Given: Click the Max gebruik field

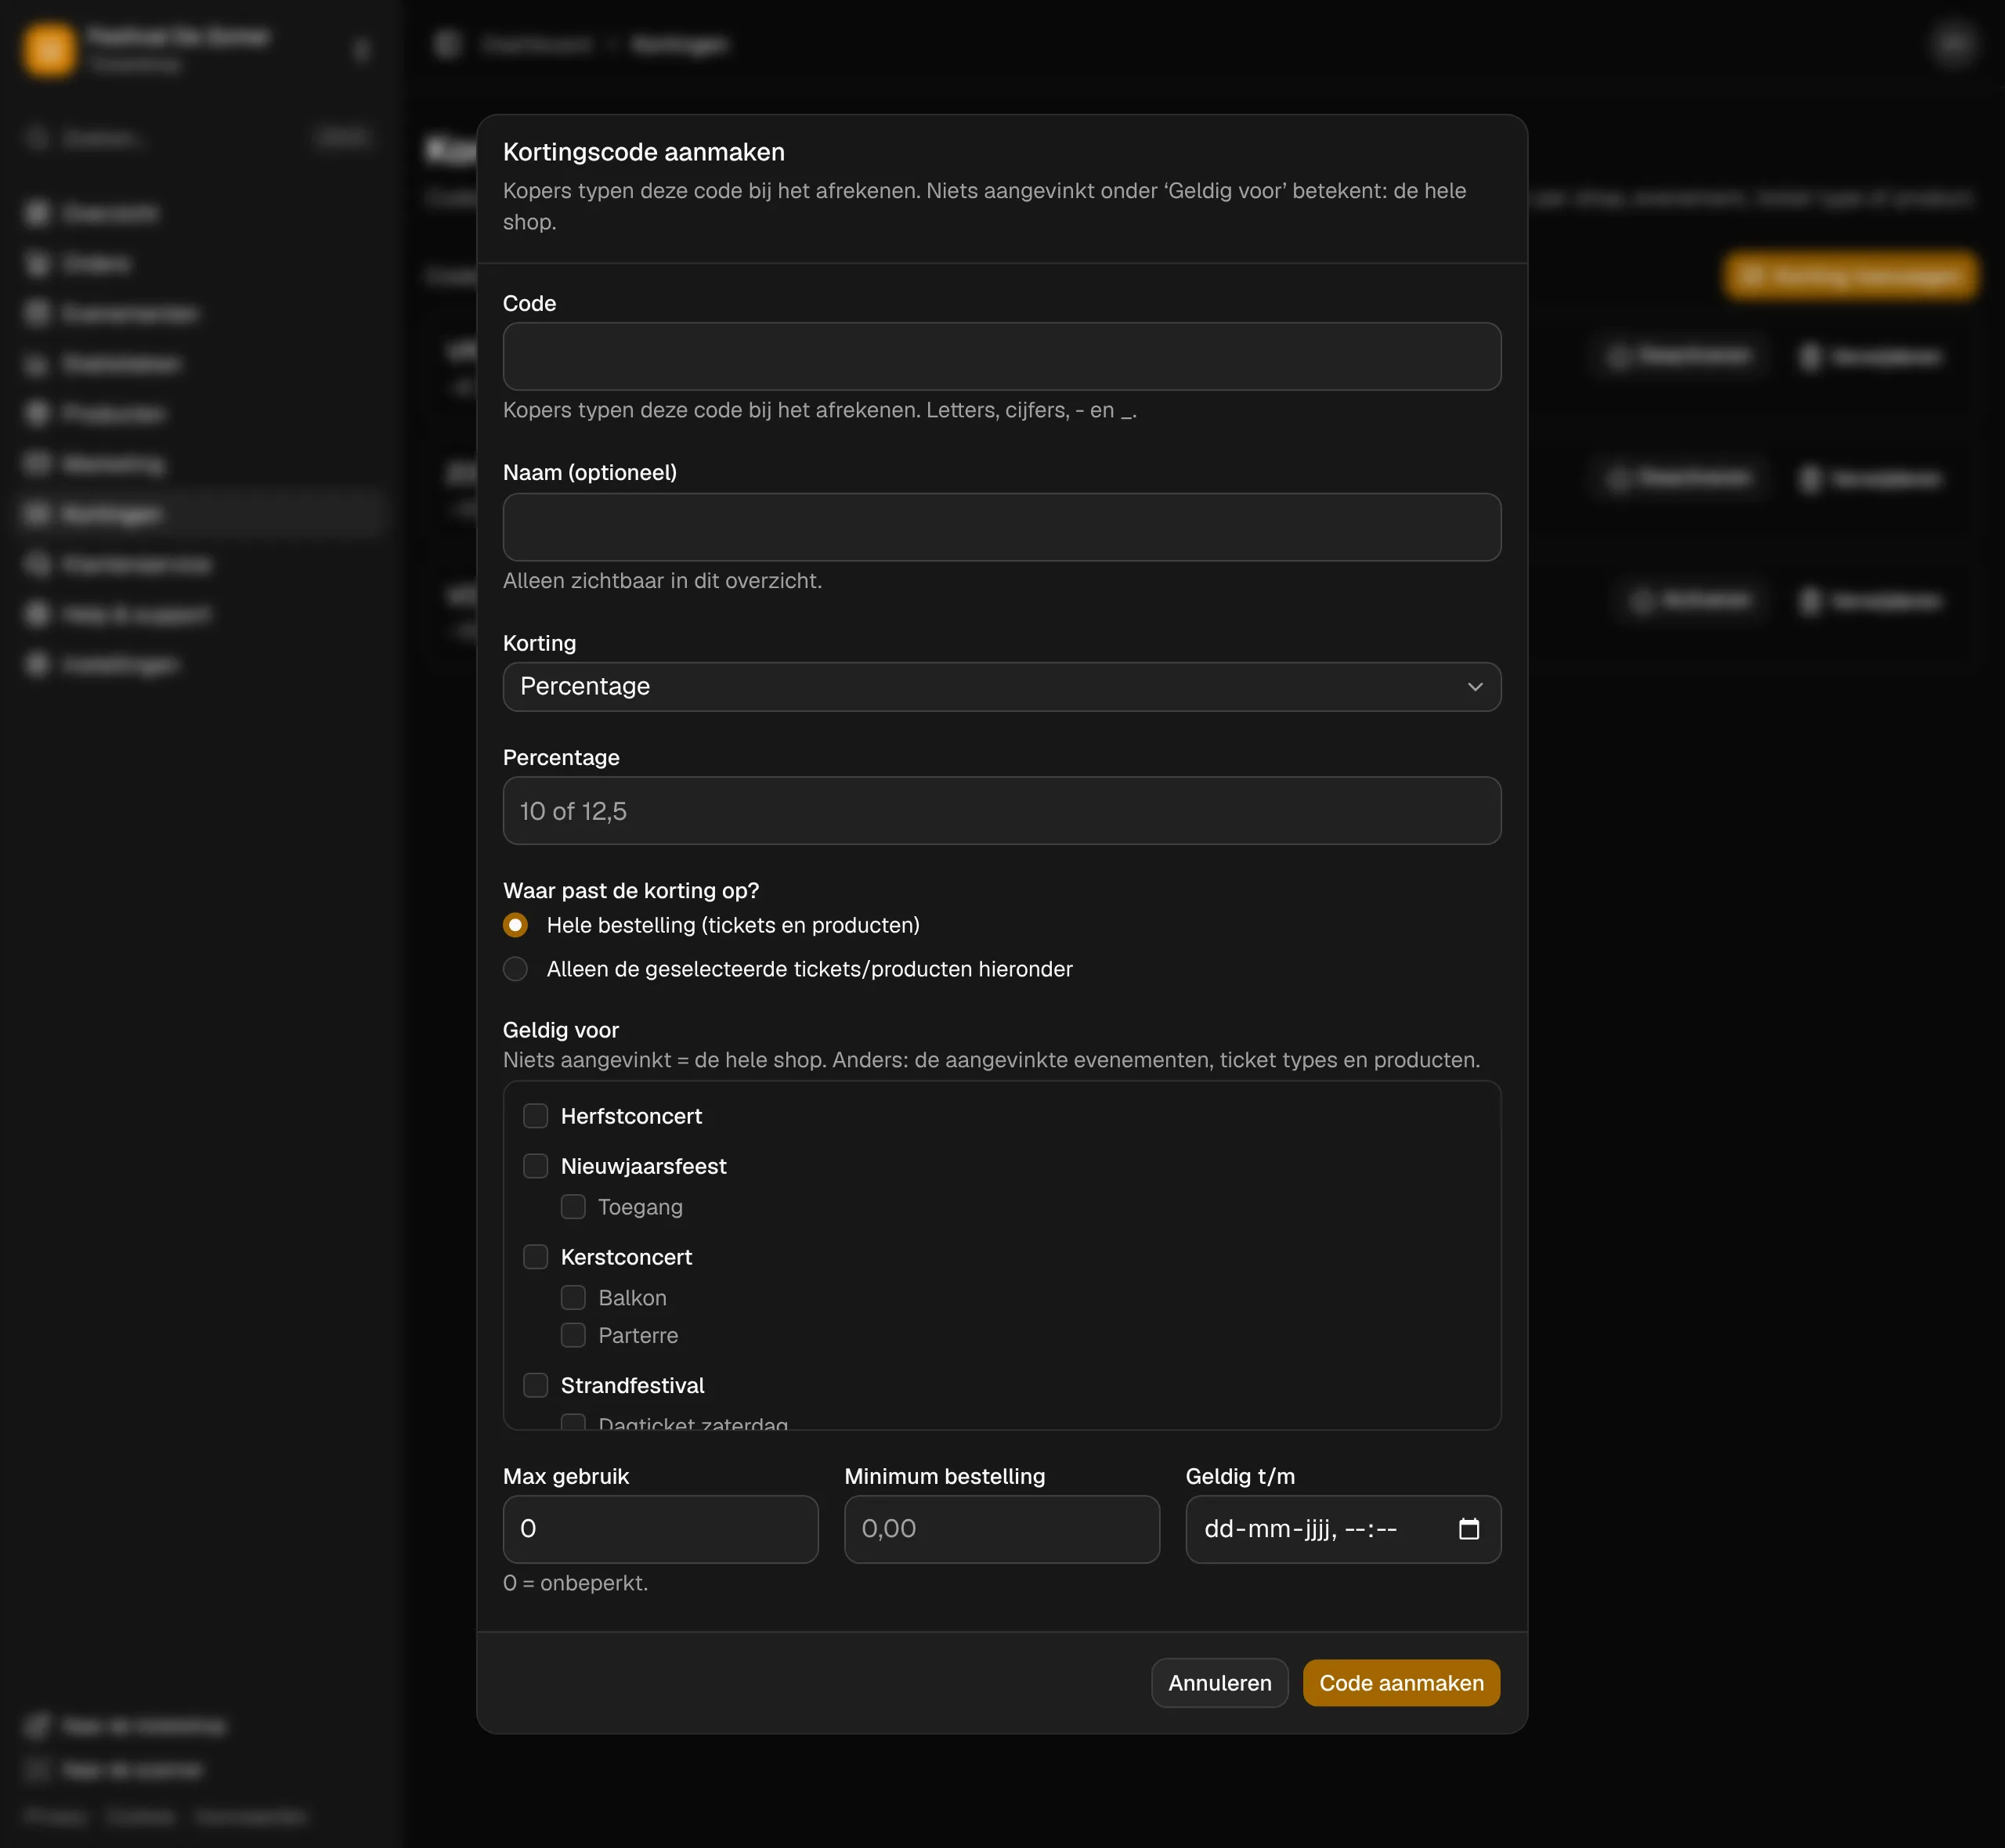Looking at the screenshot, I should [x=660, y=1529].
